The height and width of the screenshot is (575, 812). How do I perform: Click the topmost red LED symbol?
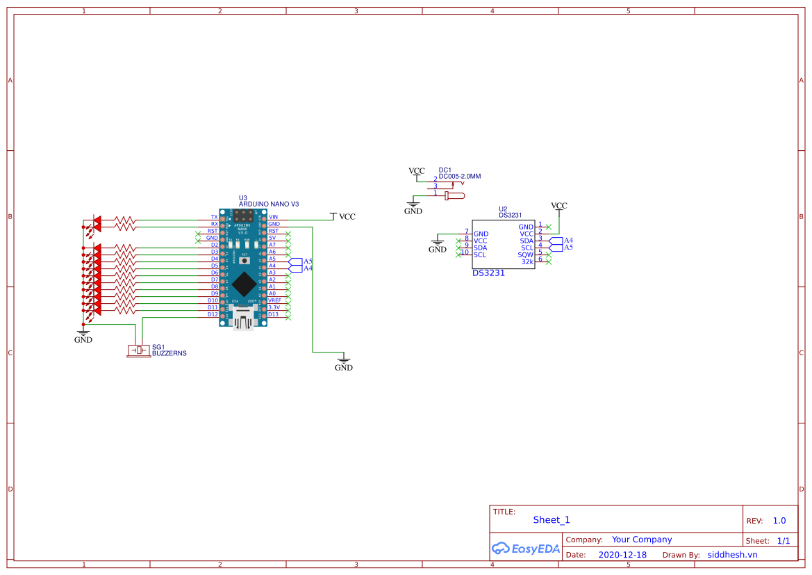coord(98,218)
